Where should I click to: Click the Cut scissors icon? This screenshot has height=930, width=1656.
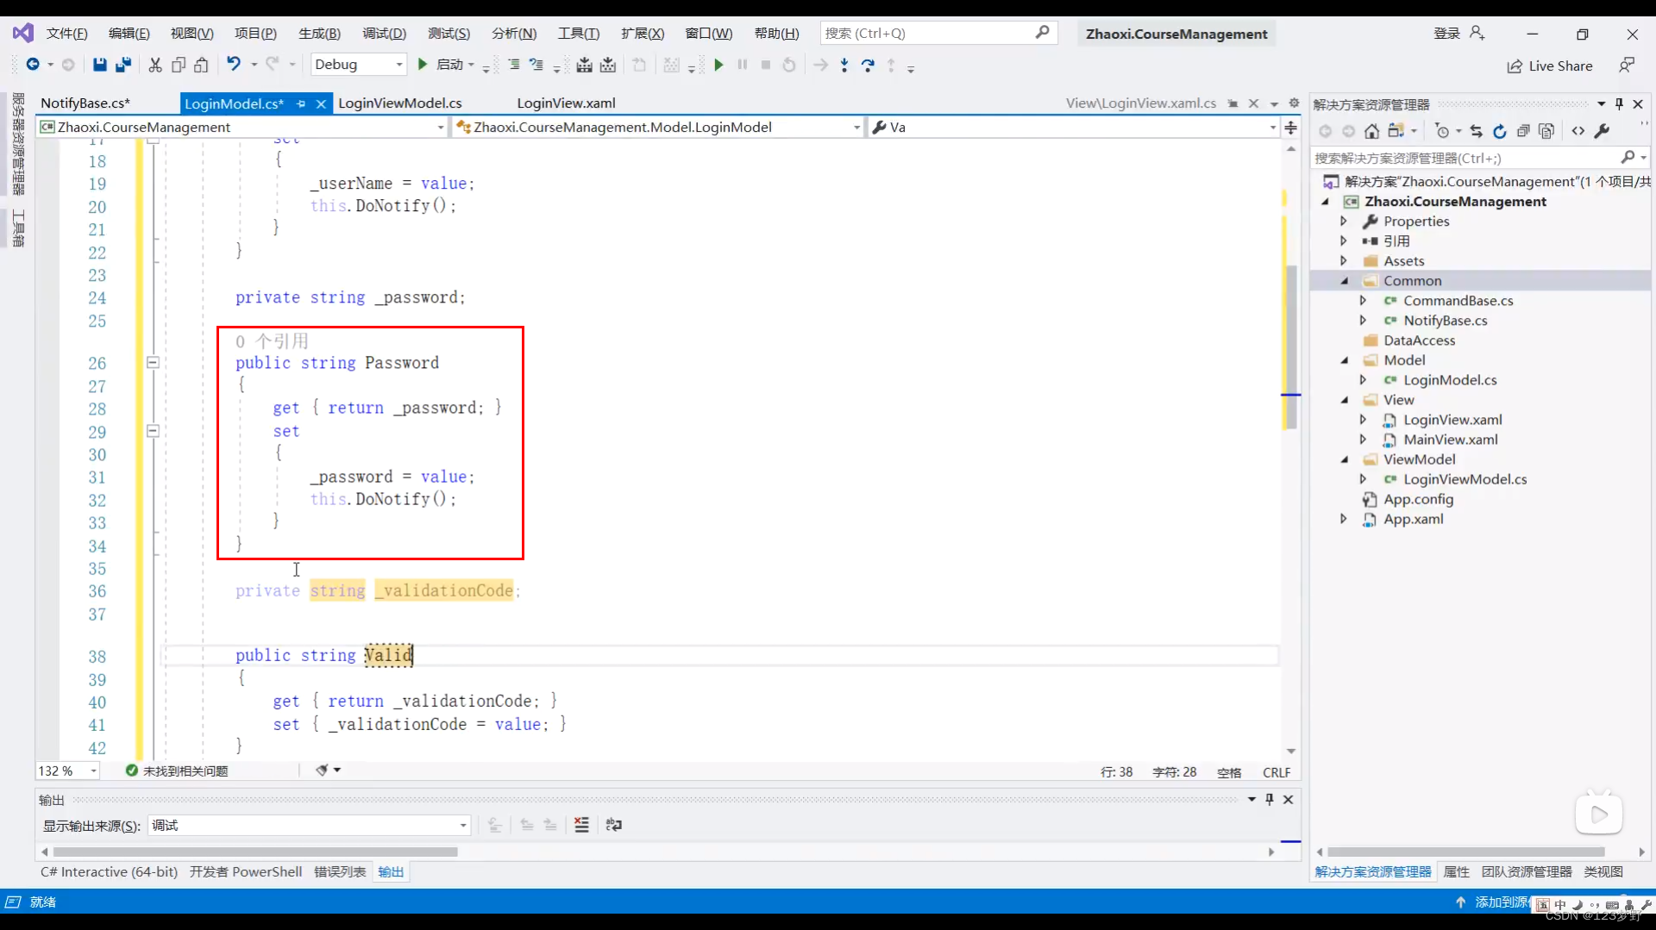click(x=155, y=65)
